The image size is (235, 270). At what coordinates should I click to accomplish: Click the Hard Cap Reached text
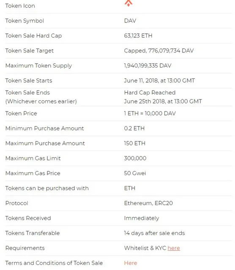150,93
